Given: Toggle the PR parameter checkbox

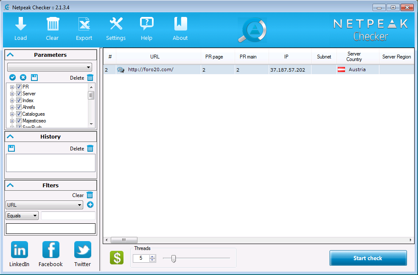Looking at the screenshot, I should 19,87.
